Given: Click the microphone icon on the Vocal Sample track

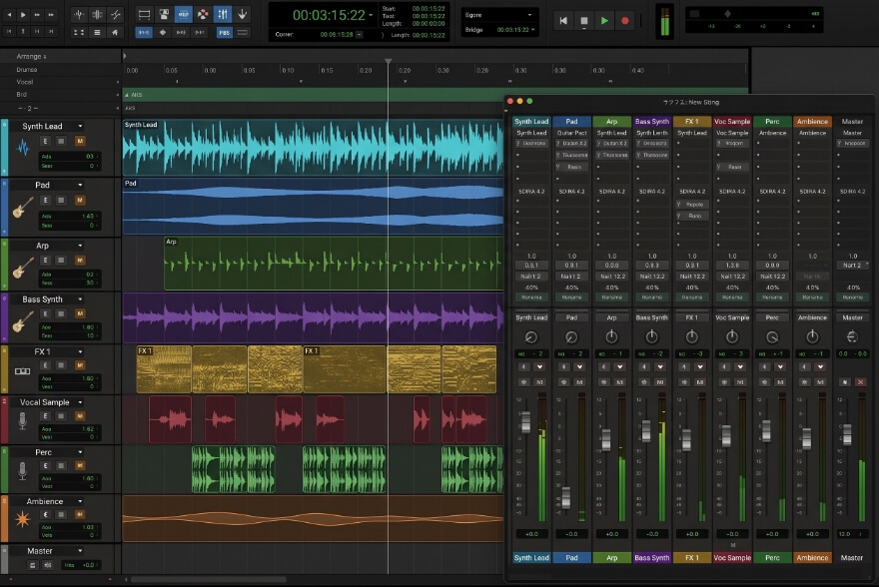Looking at the screenshot, I should pos(22,421).
